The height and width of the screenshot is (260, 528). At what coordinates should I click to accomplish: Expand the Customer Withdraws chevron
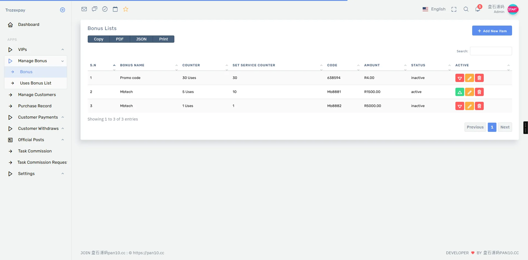pyautogui.click(x=63, y=128)
